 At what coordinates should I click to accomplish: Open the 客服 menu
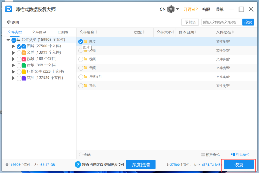click(206, 9)
